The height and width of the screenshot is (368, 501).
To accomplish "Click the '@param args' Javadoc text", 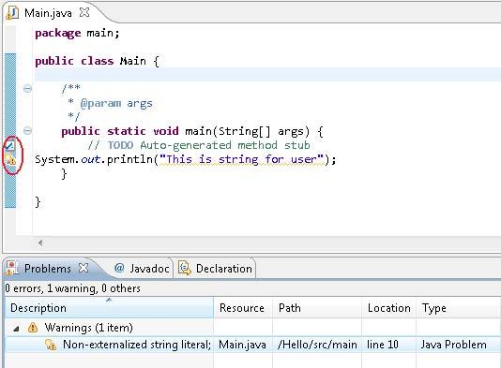I will 116,103.
